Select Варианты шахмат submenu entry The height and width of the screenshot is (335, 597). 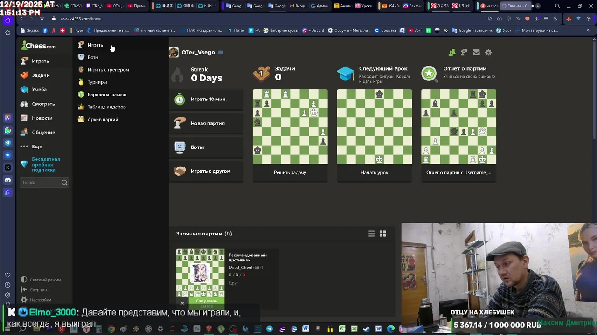(x=107, y=94)
